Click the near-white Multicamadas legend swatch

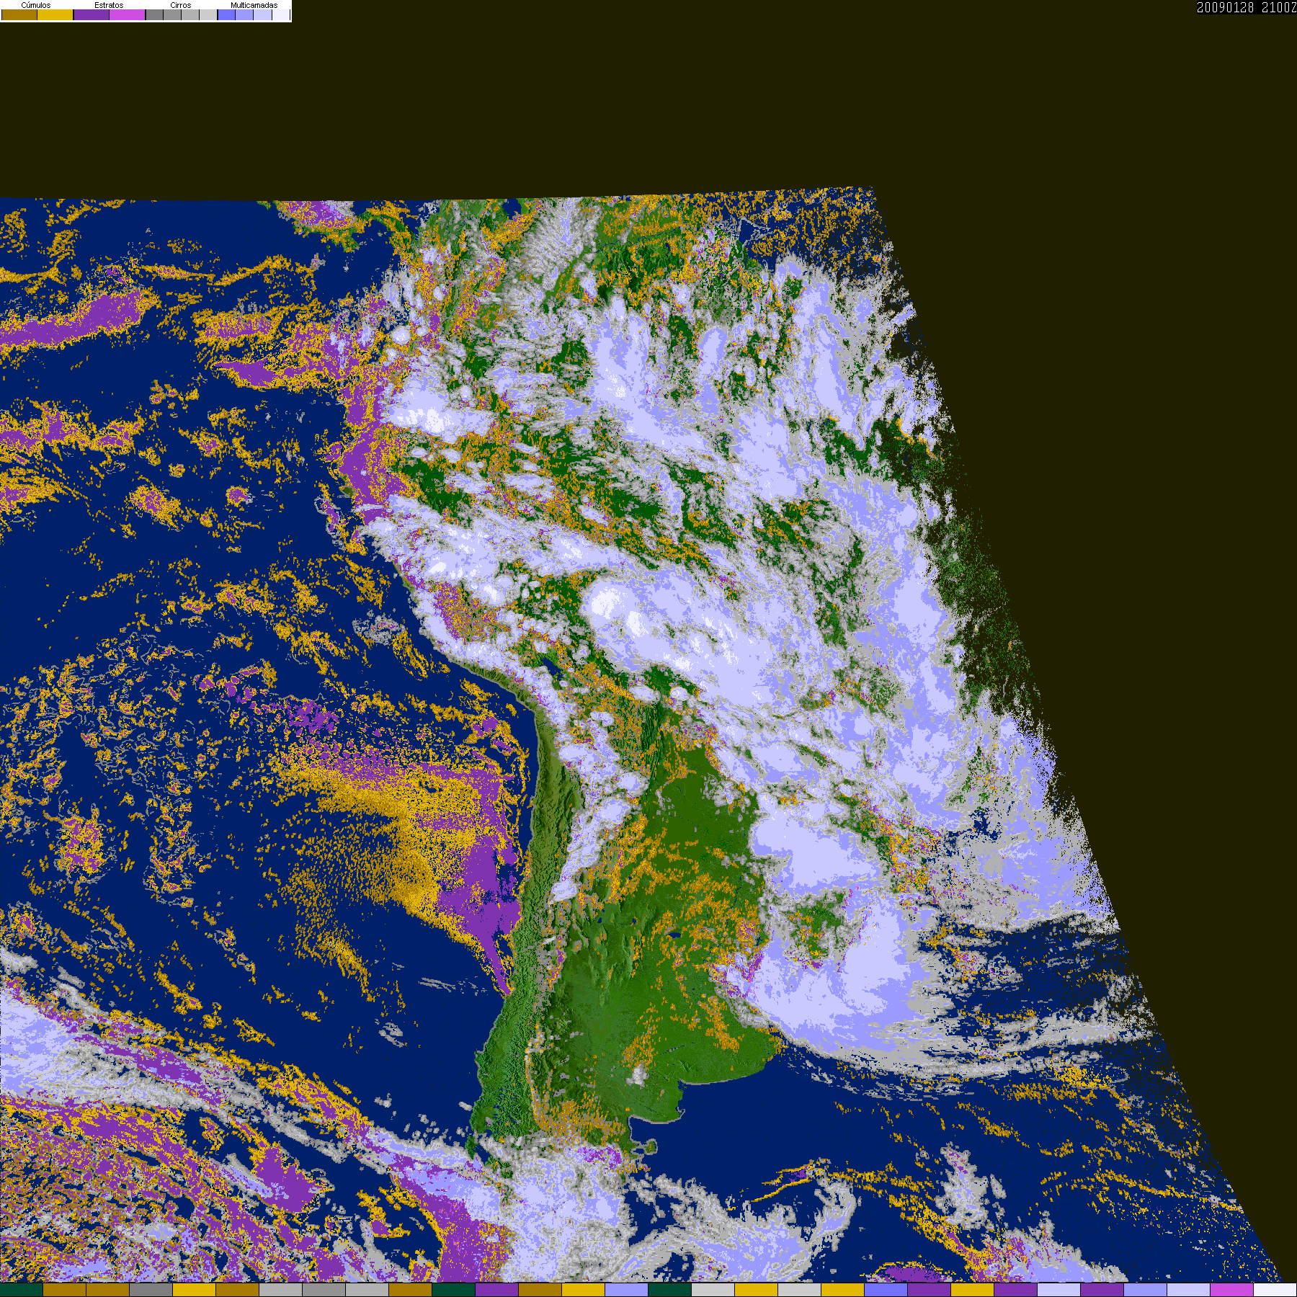[x=281, y=14]
